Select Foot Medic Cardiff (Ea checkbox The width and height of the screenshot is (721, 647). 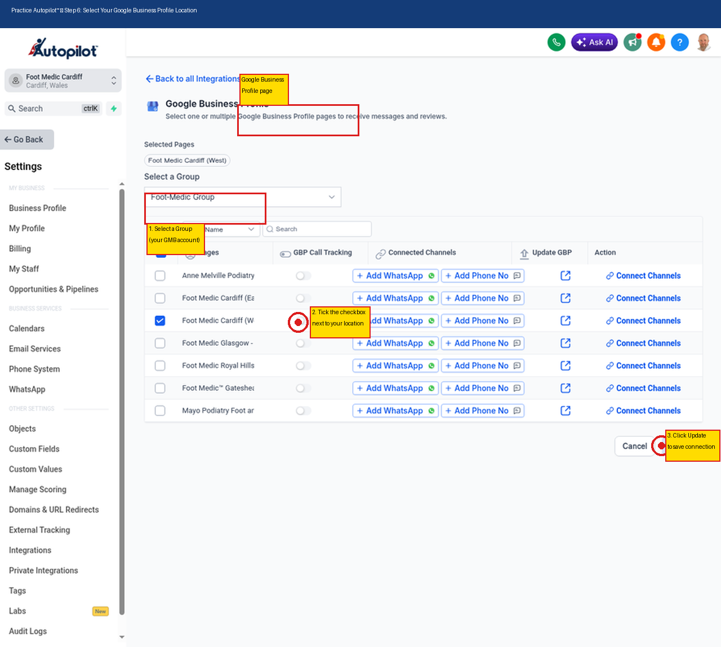click(160, 298)
